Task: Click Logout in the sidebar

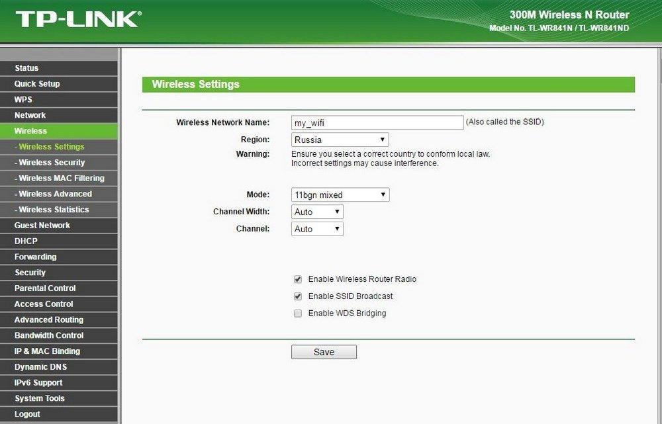Action: pos(59,414)
